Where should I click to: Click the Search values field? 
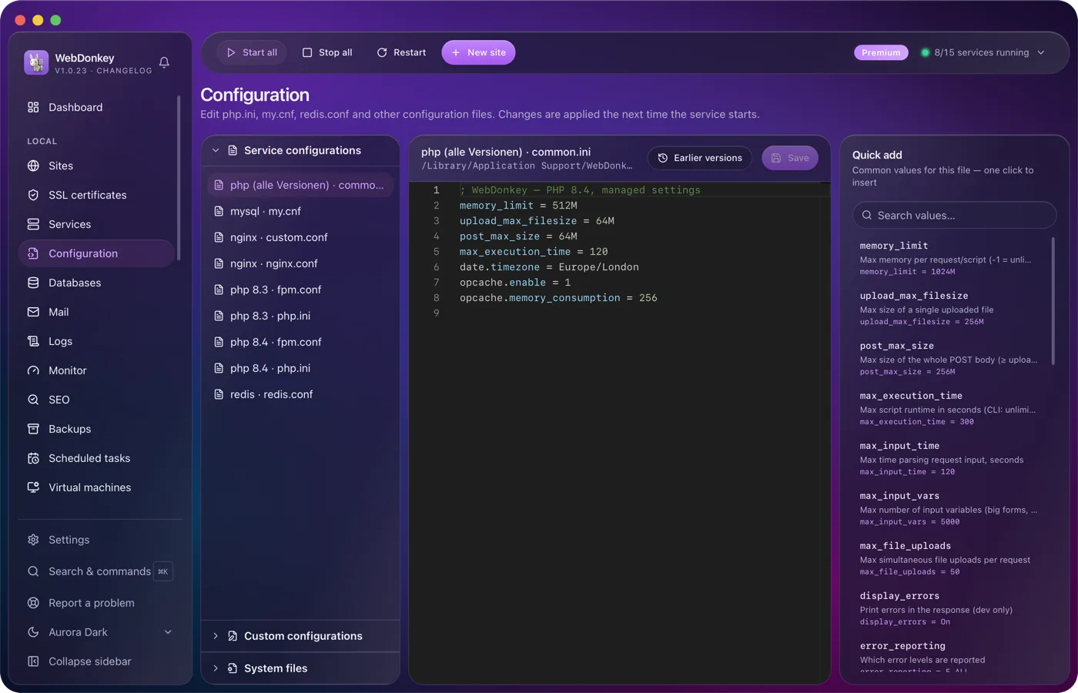(x=954, y=216)
